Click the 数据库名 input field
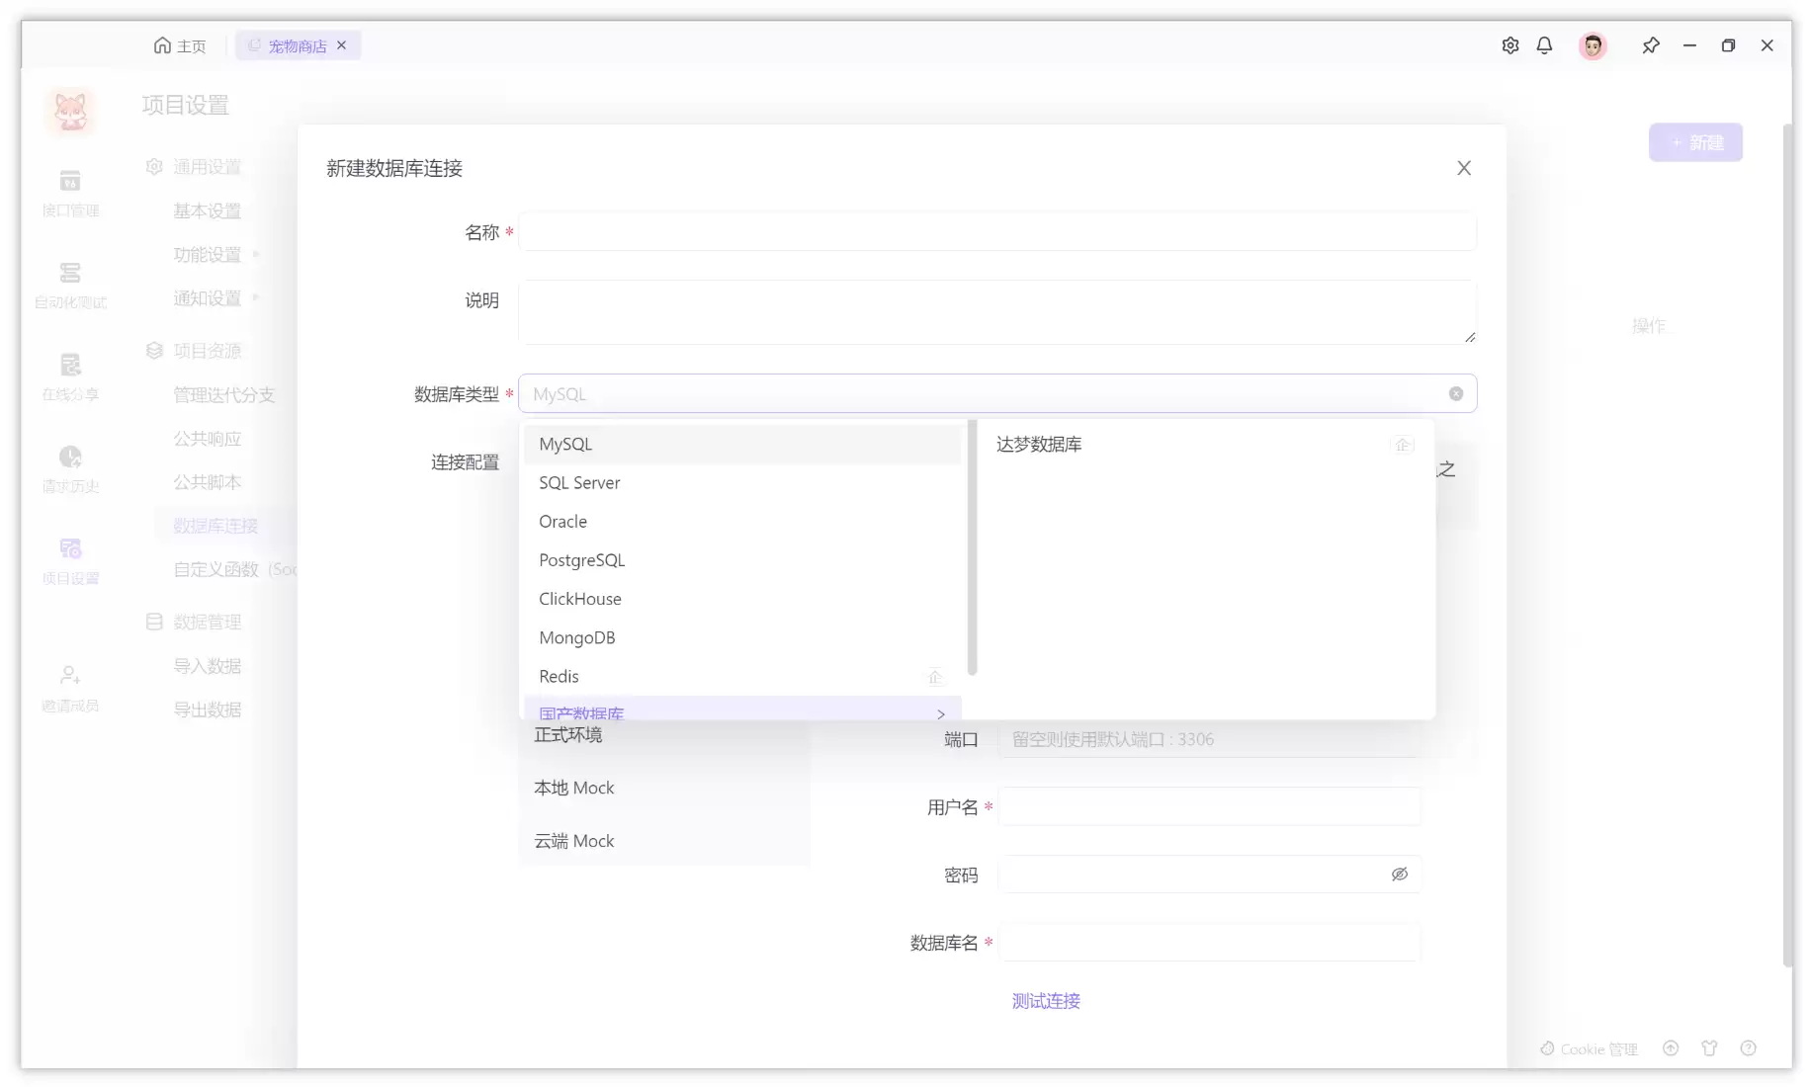1810x1087 pixels. coord(1209,943)
